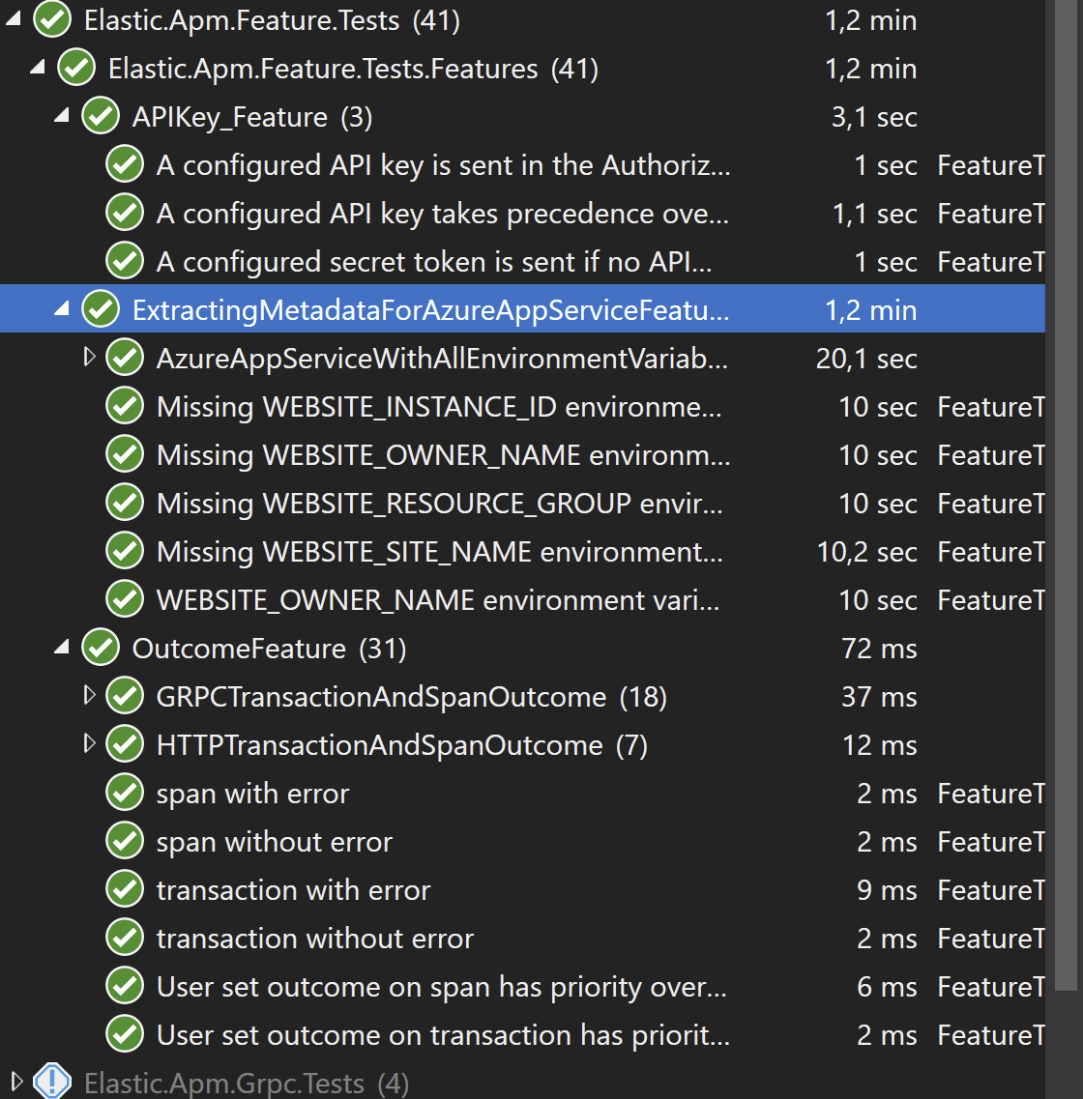Screen dimensions: 1083x1099
Task: Click passed icon beside OutcomeFeature (31)
Action: (x=101, y=649)
